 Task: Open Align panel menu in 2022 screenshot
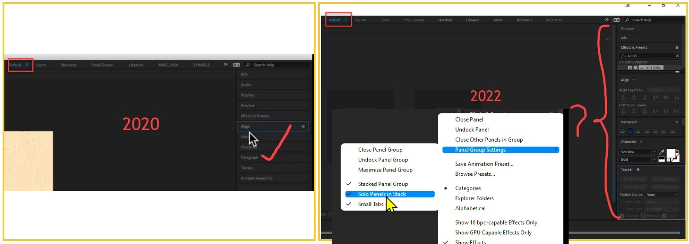[x=634, y=80]
